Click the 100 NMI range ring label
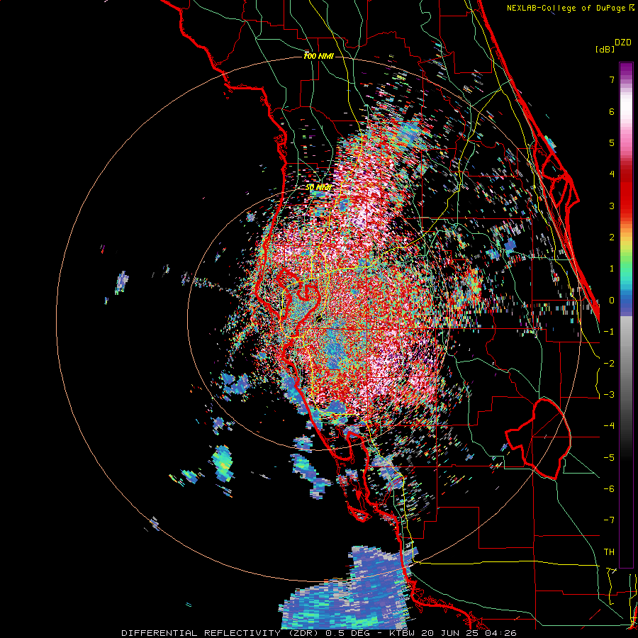Image resolution: width=638 pixels, height=638 pixels. click(x=318, y=56)
